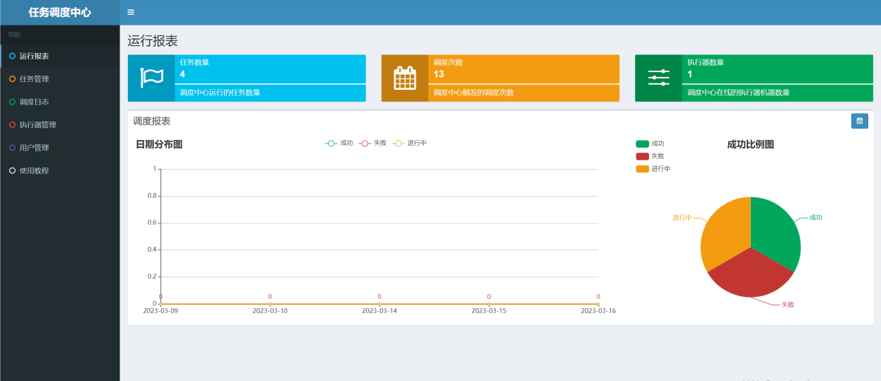
Task: Click 调度中心触发的调度次数 description
Action: (474, 93)
